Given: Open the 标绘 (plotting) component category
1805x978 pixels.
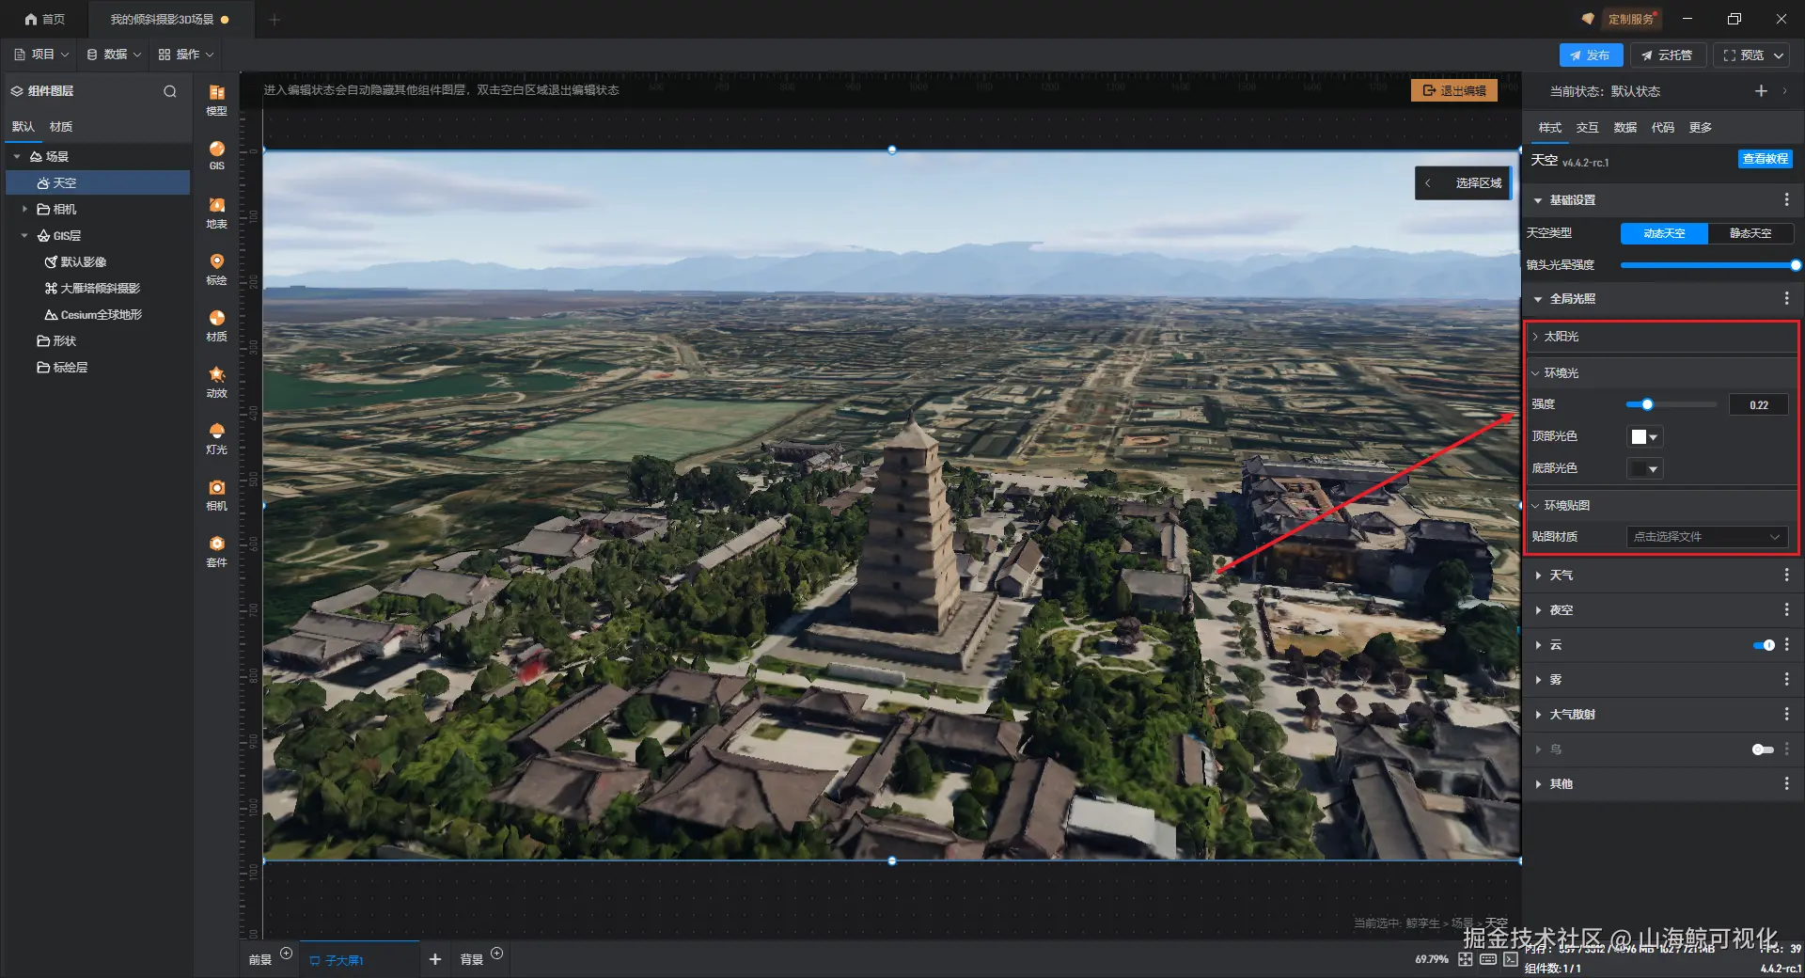Looking at the screenshot, I should (216, 269).
